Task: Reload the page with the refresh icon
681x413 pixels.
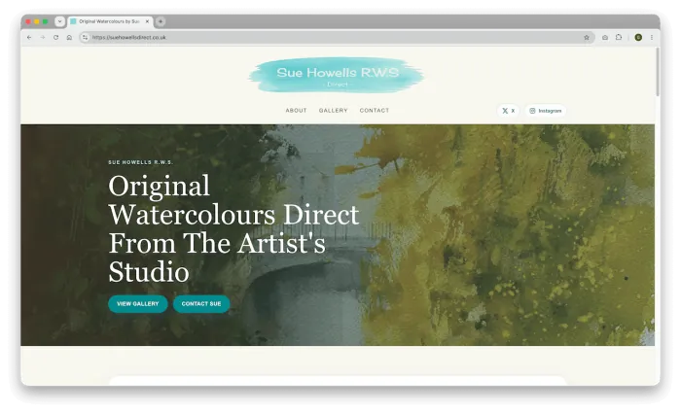Action: coord(56,37)
